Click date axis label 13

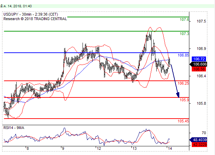(135, 148)
